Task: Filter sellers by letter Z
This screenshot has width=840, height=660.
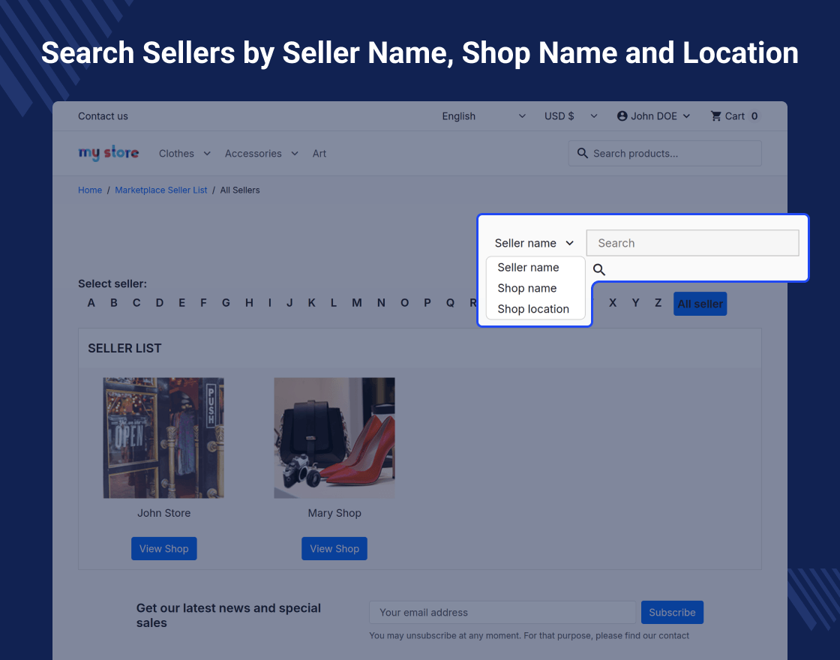Action: point(658,303)
